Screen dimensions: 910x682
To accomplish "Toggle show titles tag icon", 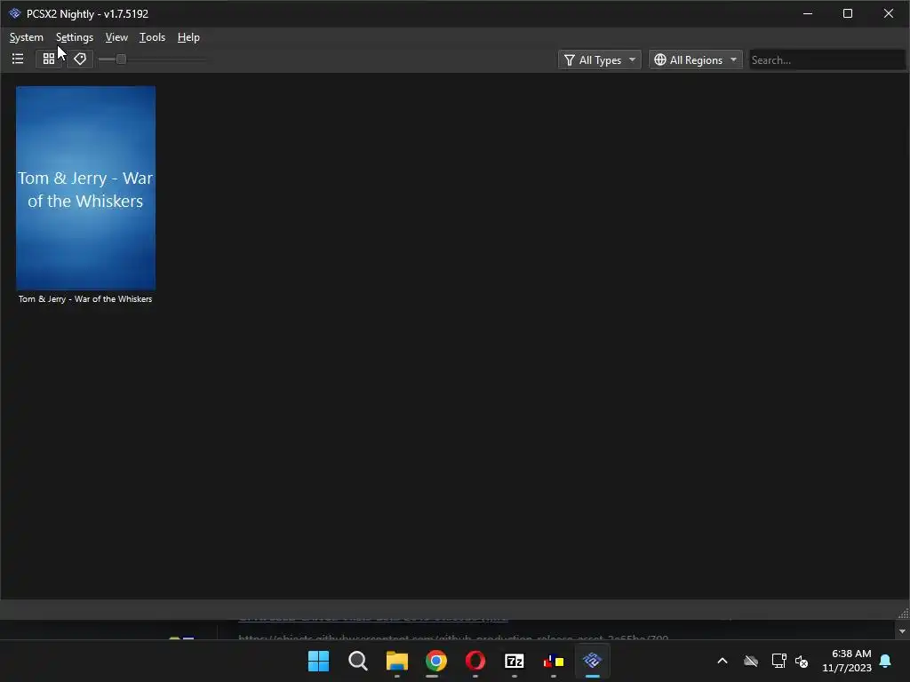I will coord(80,59).
